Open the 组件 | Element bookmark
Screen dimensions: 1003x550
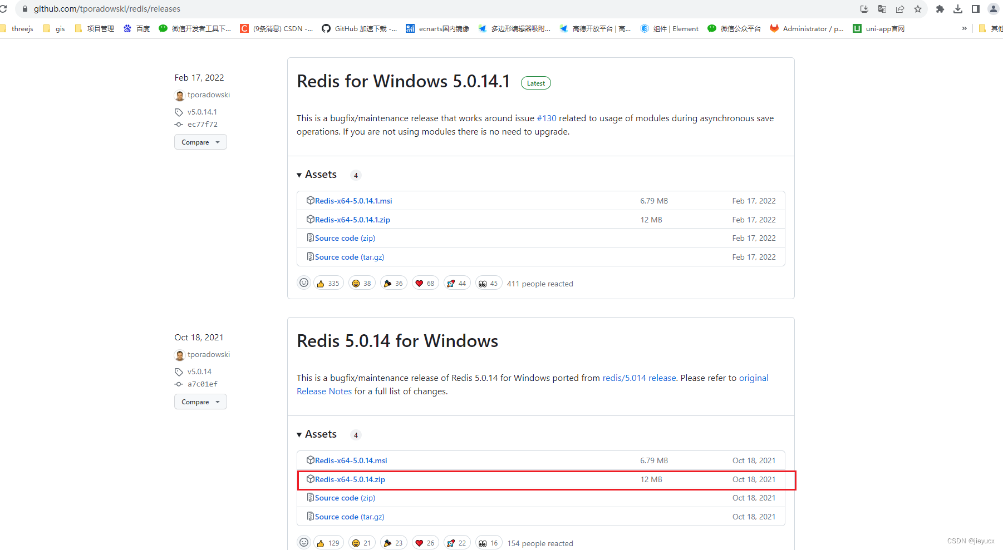pos(670,28)
